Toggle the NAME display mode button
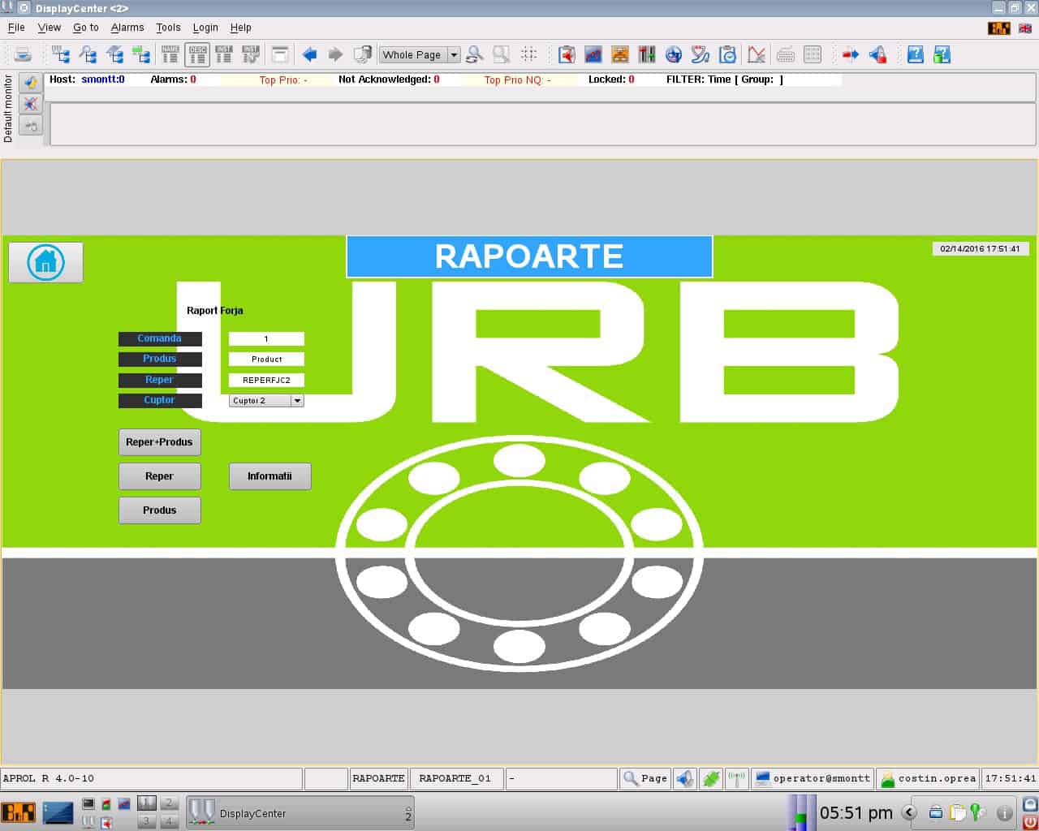The height and width of the screenshot is (831, 1039). click(170, 54)
